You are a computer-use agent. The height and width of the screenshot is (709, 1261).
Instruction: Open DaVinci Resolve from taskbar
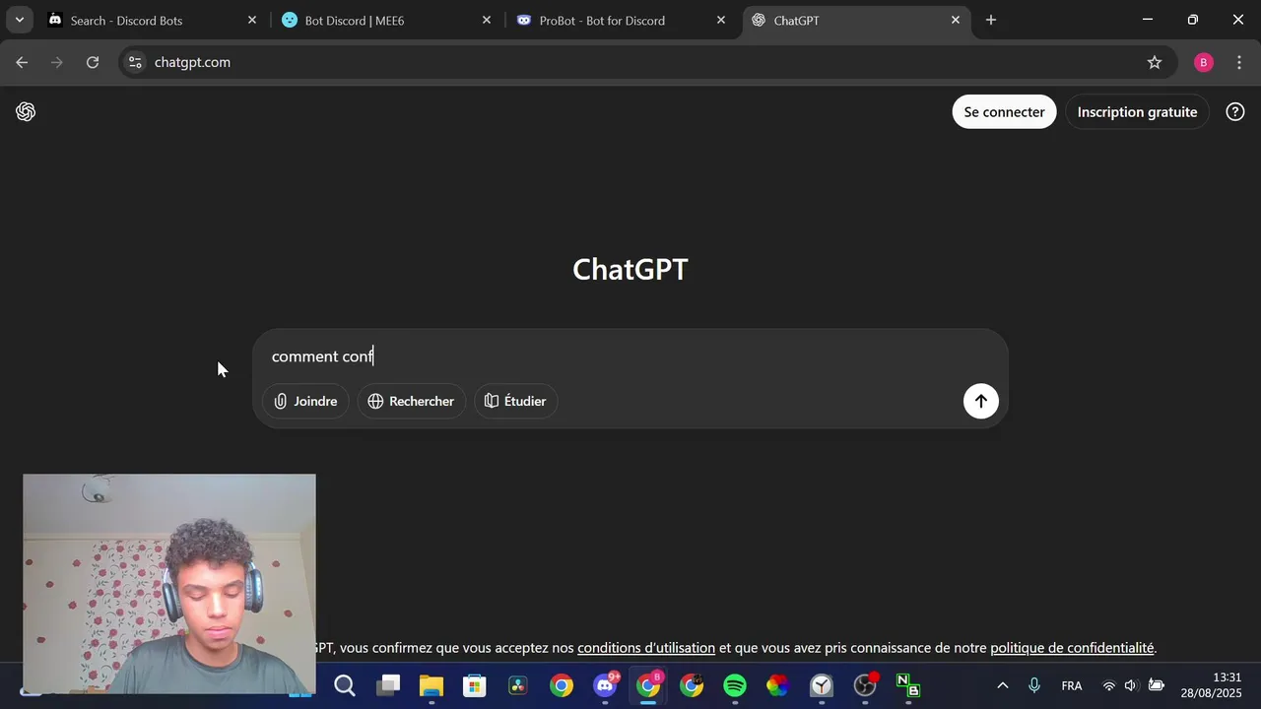[518, 685]
